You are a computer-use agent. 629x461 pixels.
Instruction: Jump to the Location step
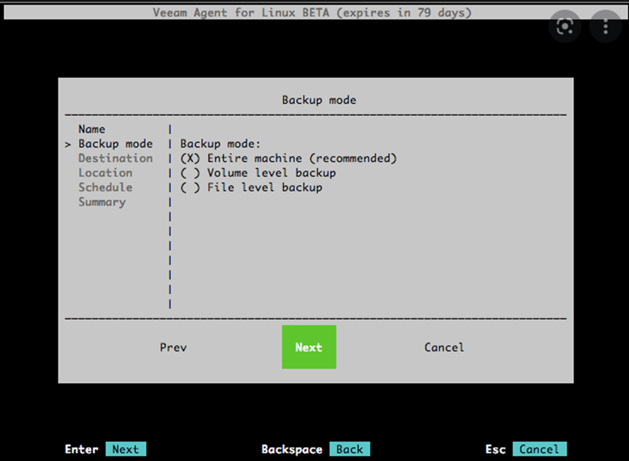tap(105, 172)
